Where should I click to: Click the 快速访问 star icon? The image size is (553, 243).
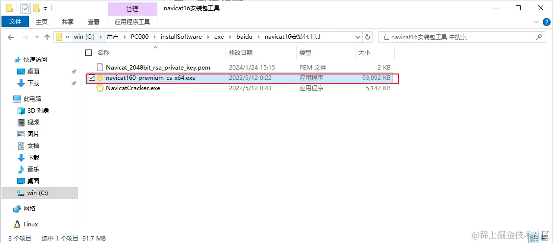coord(18,60)
